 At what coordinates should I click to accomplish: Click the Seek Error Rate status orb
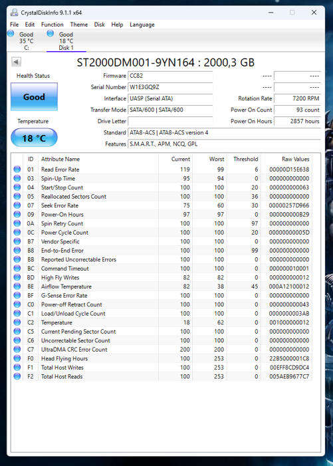click(x=17, y=205)
